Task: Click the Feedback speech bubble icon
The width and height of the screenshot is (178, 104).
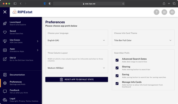Action: [x=5, y=91]
